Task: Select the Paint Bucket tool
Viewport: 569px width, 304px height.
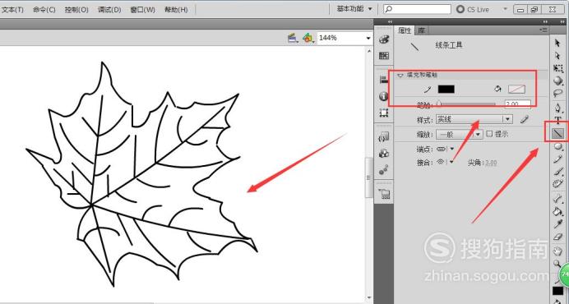Action: (x=557, y=211)
